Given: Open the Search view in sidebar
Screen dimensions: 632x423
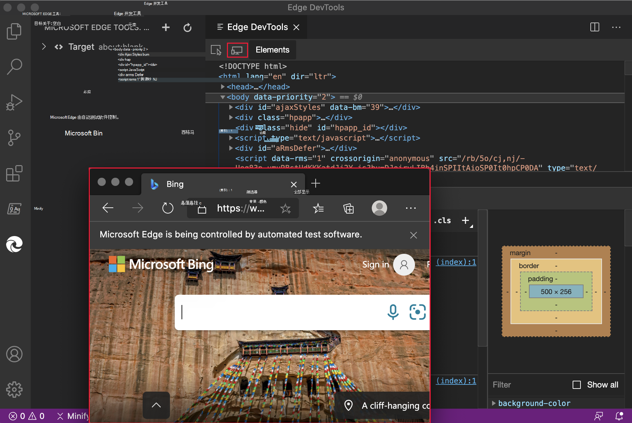Looking at the screenshot, I should 14,67.
